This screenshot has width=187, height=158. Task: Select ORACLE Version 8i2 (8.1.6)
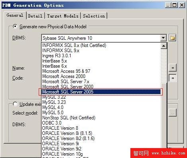pos(101,138)
